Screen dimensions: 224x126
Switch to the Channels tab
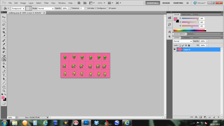[x=186, y=38]
